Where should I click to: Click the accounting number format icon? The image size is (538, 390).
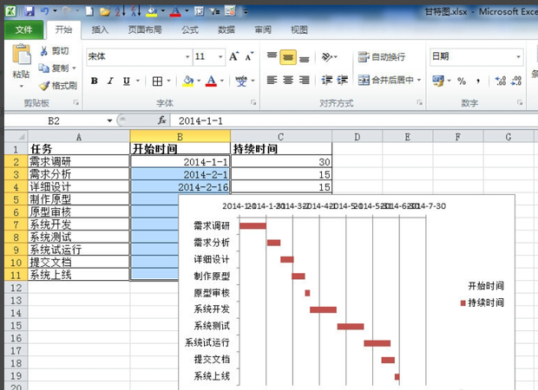coord(438,81)
